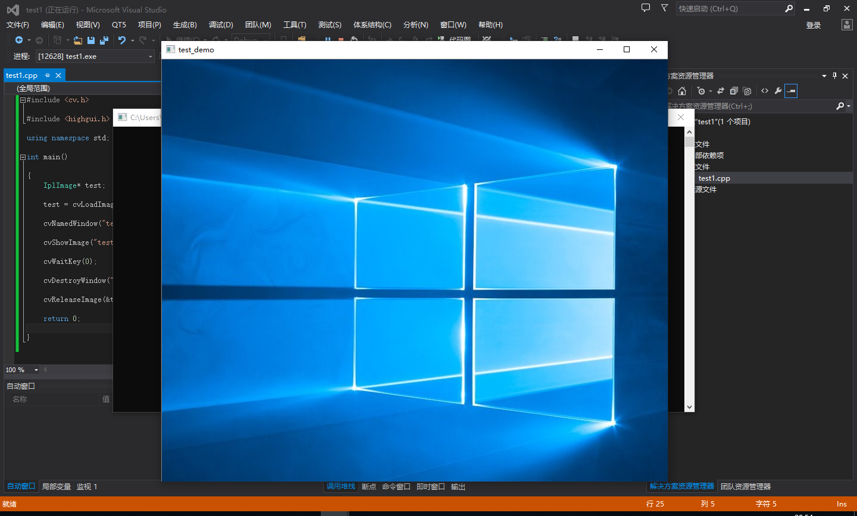Open the 调试(D) menu
Viewport: 857px width, 516px height.
[x=221, y=24]
